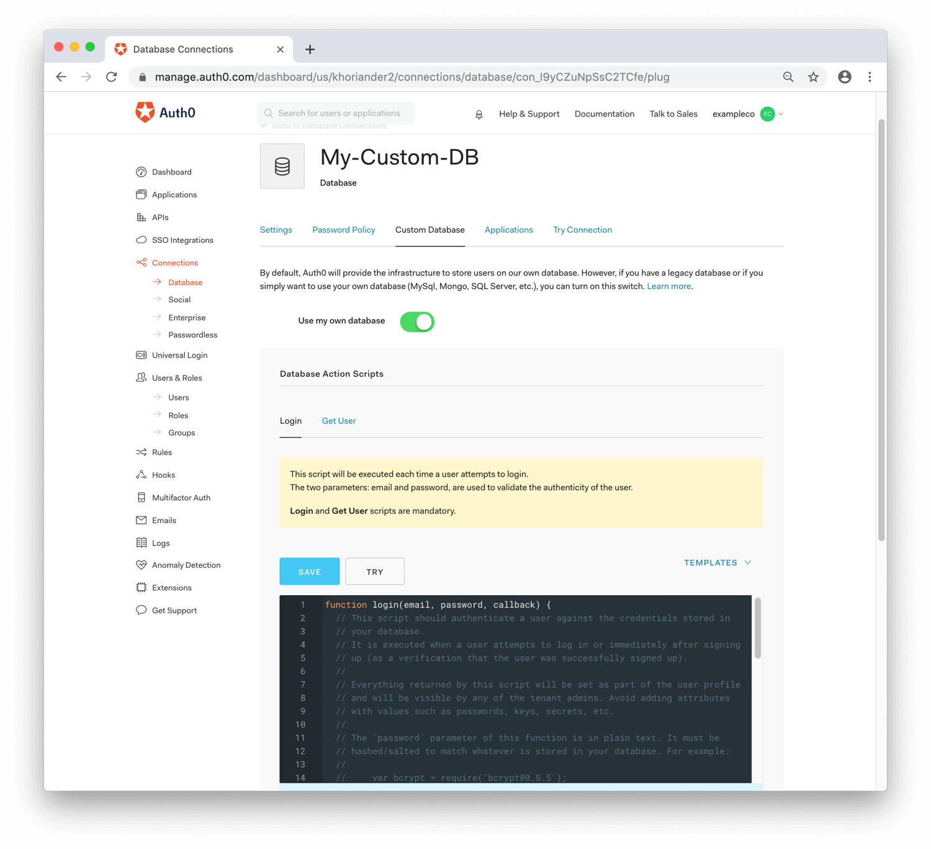Click the Hooks icon in sidebar
931x849 pixels.
tap(142, 475)
